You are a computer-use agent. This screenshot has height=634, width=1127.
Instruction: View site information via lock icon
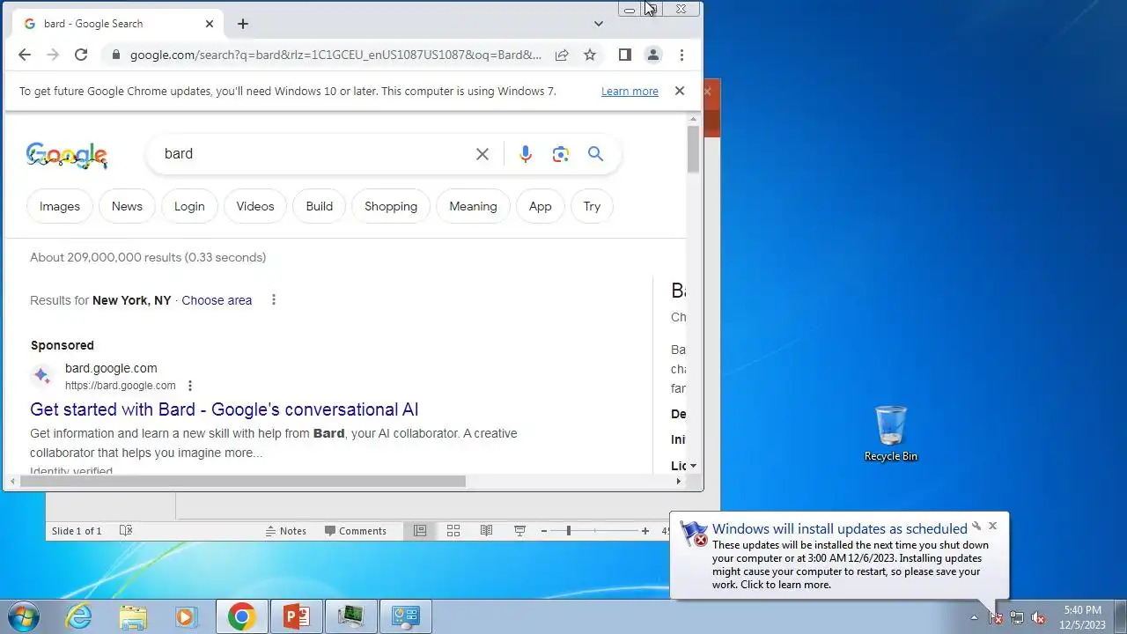tap(114, 55)
